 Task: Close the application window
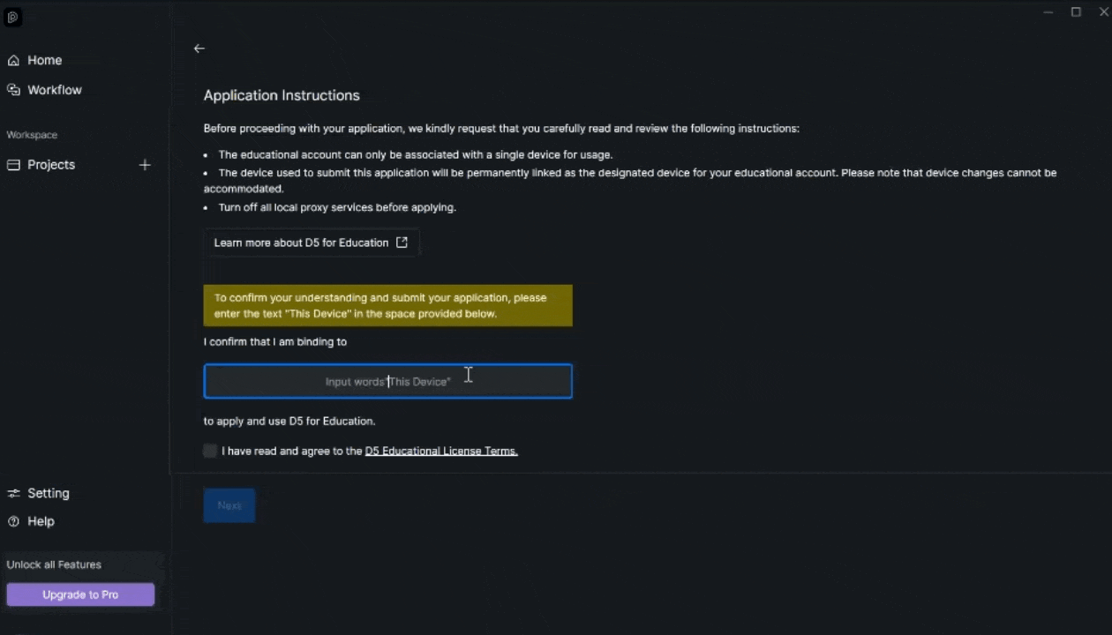click(1103, 12)
